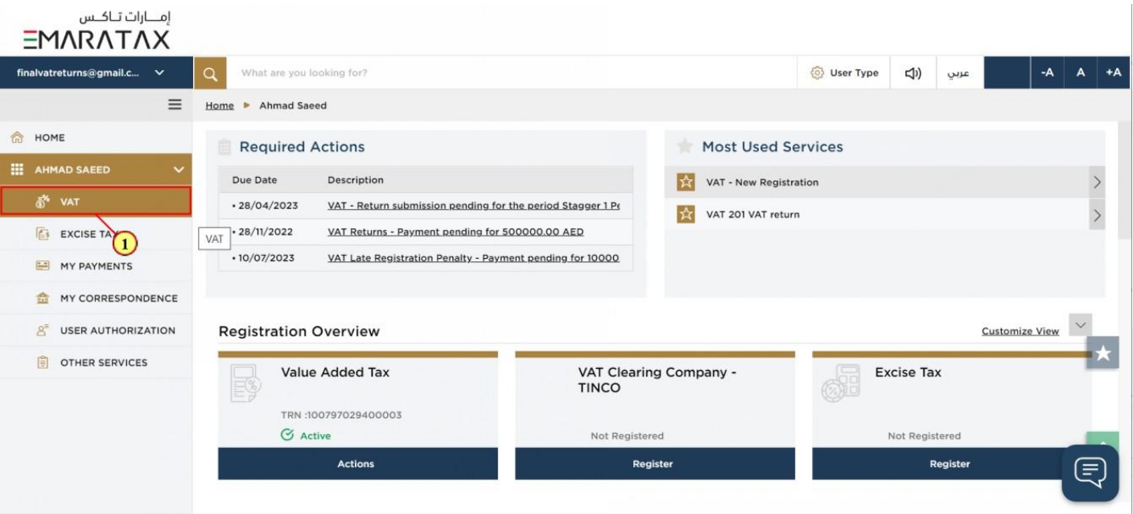
Task: Select OTHER SERVICES in the sidebar
Action: [96, 363]
